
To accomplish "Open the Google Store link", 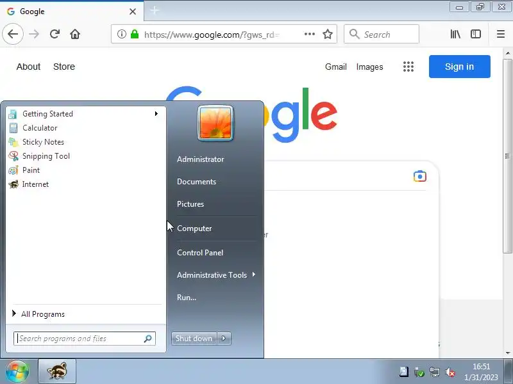I will [x=64, y=67].
